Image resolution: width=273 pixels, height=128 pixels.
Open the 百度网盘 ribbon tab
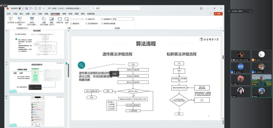(x=91, y=14)
